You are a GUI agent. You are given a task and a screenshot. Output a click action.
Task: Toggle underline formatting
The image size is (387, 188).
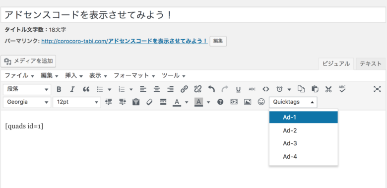(238, 89)
